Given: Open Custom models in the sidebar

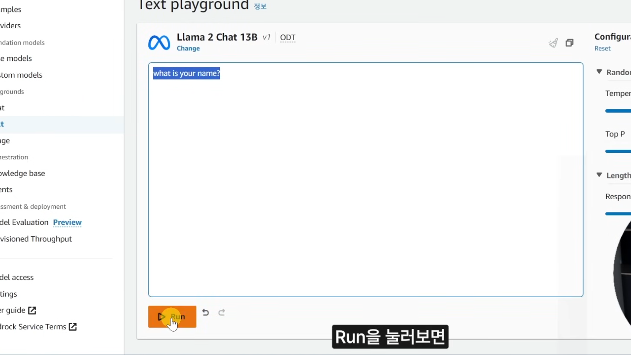Looking at the screenshot, I should (21, 75).
